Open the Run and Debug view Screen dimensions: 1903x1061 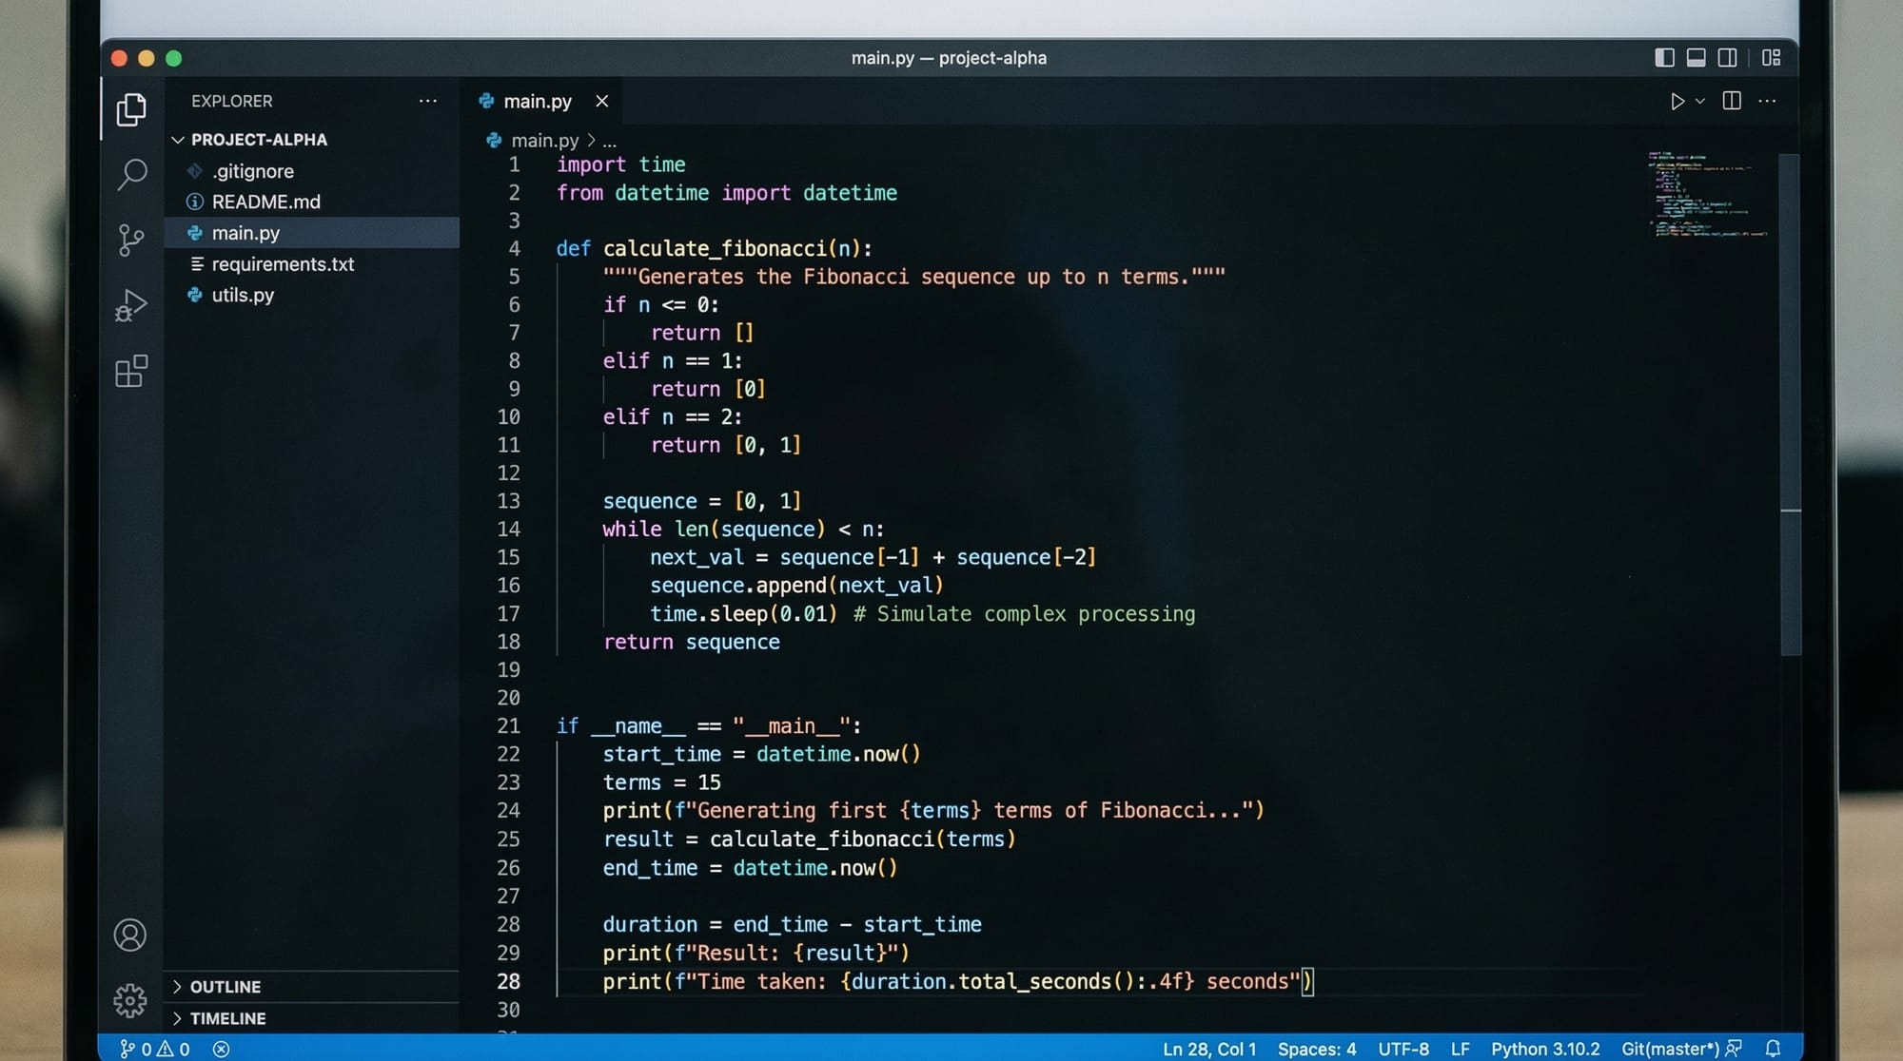click(x=131, y=305)
